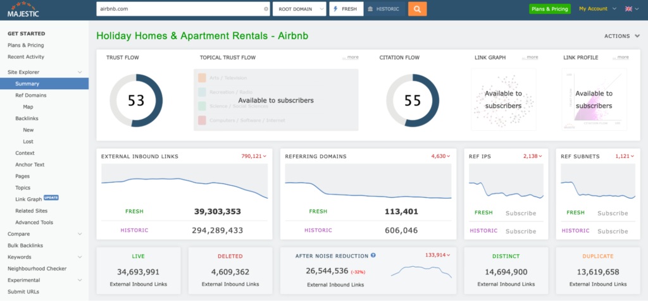This screenshot has height=301, width=648.
Task: Open the Actions dropdown
Action: pos(622,36)
